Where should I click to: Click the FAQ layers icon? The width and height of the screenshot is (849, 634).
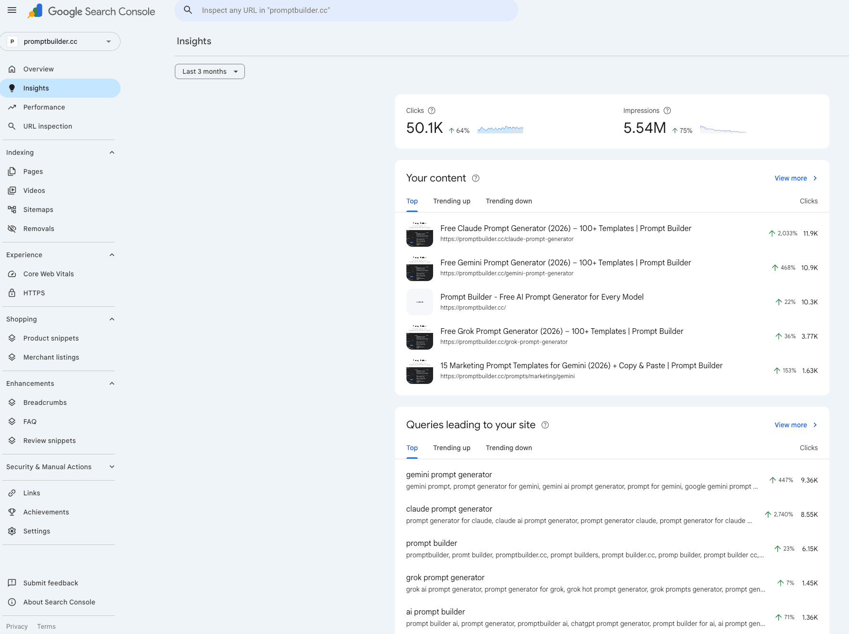pyautogui.click(x=12, y=422)
